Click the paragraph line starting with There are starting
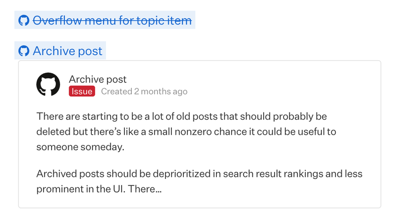The image size is (401, 220). (x=181, y=117)
